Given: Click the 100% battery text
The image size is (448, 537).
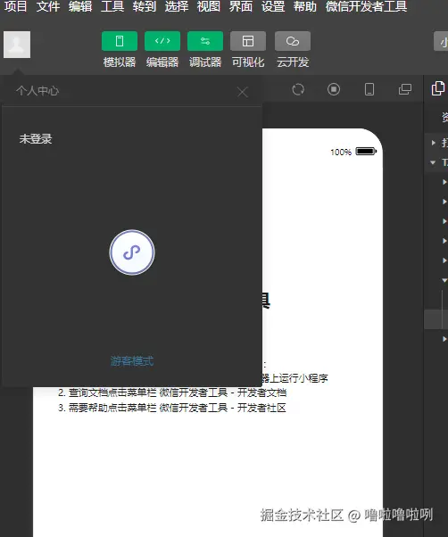Looking at the screenshot, I should coord(341,152).
